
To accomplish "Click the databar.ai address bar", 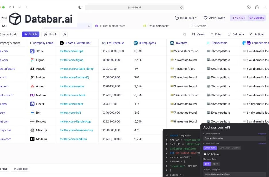I will [x=134, y=7].
